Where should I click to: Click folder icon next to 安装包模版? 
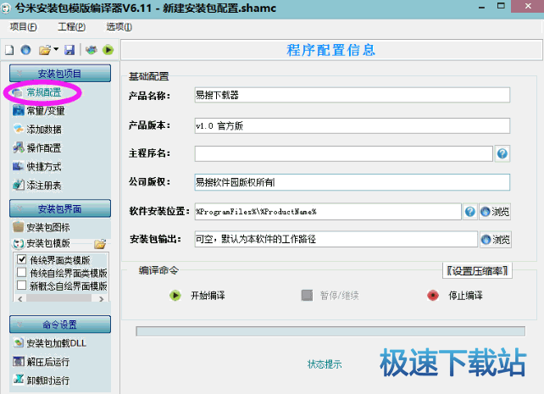[x=100, y=244]
